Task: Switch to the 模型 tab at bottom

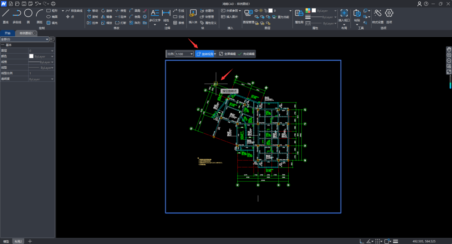Action: pos(6,241)
